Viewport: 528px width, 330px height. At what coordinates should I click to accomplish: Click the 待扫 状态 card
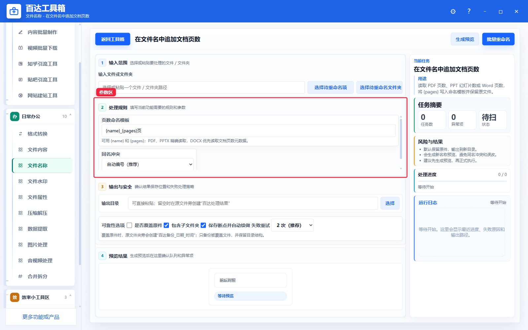[493, 120]
